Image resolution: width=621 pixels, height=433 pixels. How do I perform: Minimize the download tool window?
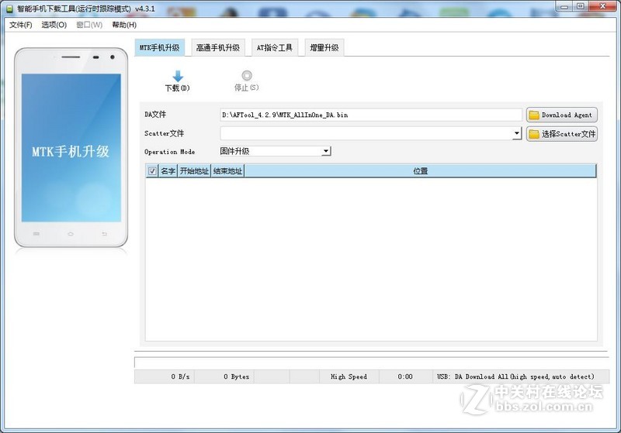tap(564, 6)
